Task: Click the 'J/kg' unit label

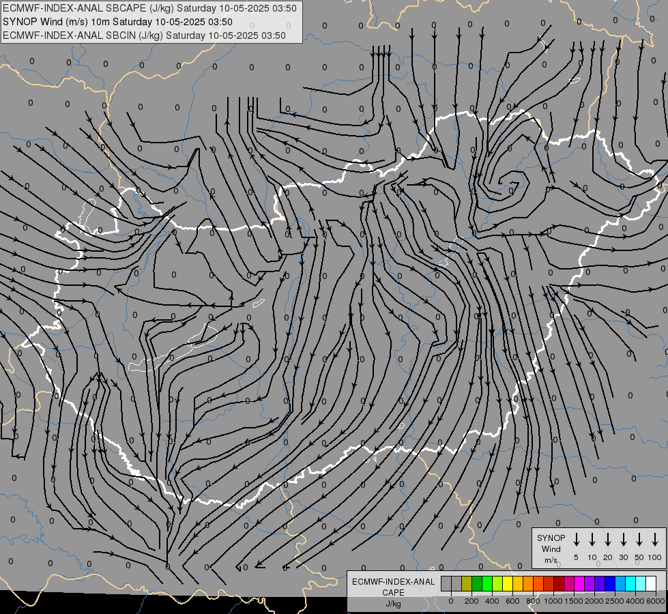Action: click(x=393, y=604)
